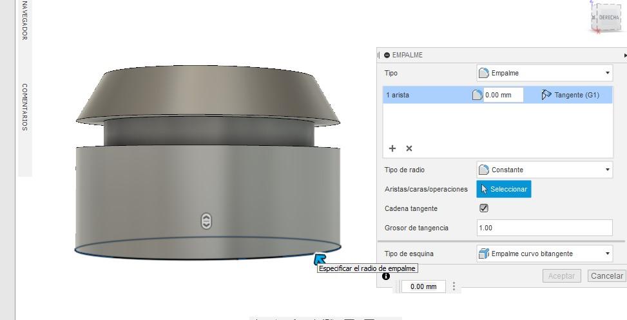Open the Tipo de esquina dropdown
Screen dimensions: 627x320
coord(545,254)
